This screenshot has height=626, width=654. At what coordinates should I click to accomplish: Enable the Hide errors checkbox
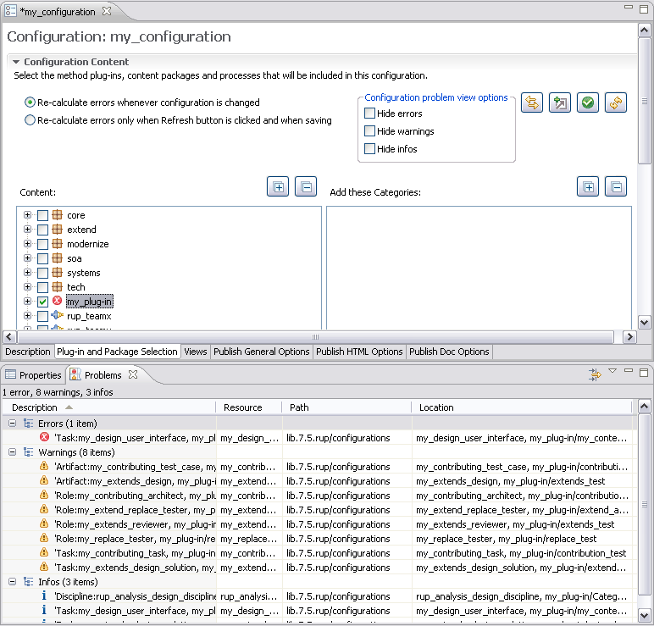[x=369, y=114]
